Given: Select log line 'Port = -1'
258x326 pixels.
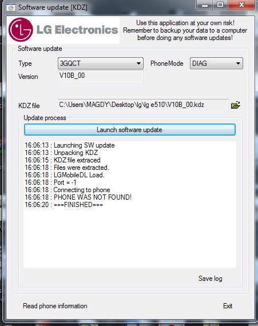Looking at the screenshot, I should pos(50,182).
